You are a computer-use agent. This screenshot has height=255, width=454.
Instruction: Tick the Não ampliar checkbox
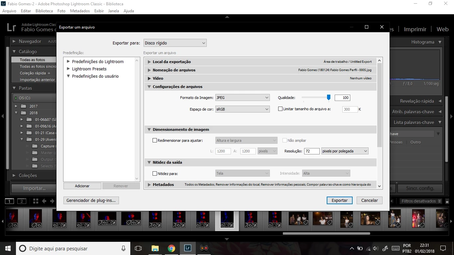284,140
